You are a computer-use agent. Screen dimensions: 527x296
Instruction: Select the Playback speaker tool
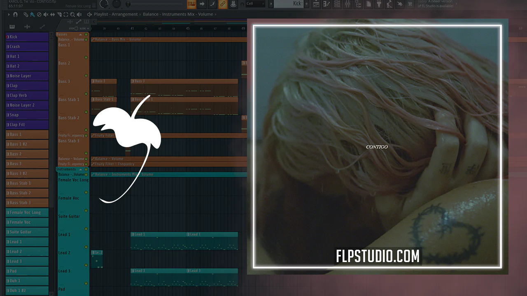pyautogui.click(x=79, y=14)
